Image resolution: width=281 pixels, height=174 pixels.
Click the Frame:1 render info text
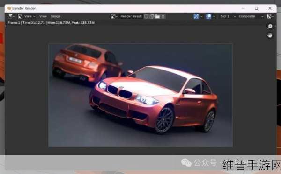(x=51, y=23)
